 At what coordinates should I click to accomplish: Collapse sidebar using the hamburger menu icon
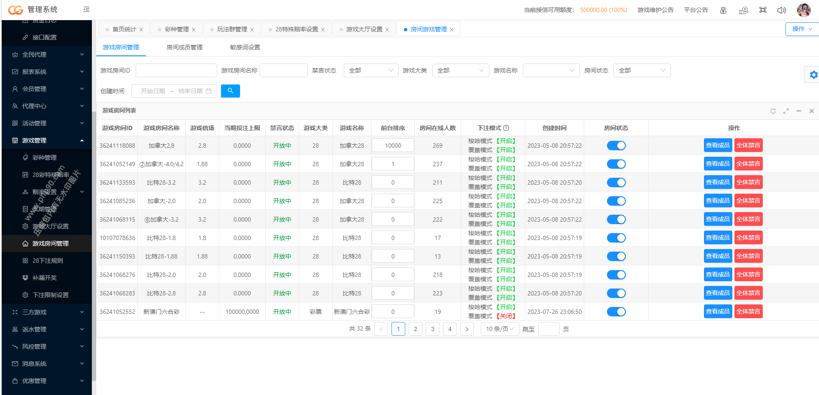click(86, 9)
